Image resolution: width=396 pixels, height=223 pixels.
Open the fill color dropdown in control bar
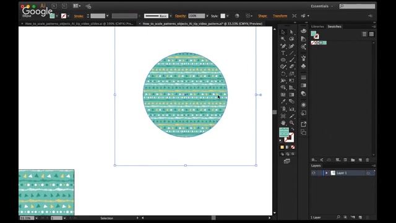tap(57, 16)
